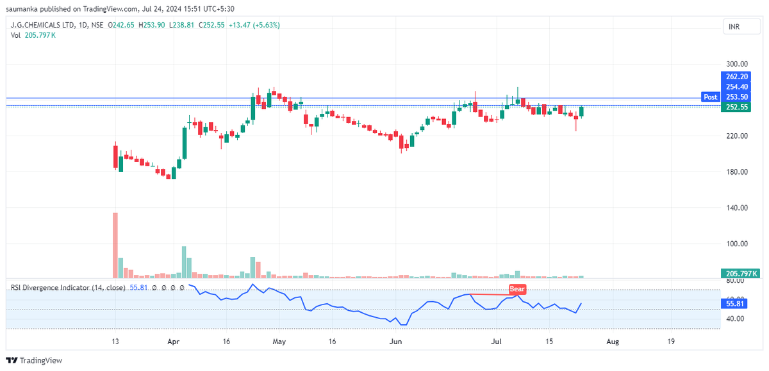
Task: Click the green 205.797K volume axis label
Action: coord(740,273)
